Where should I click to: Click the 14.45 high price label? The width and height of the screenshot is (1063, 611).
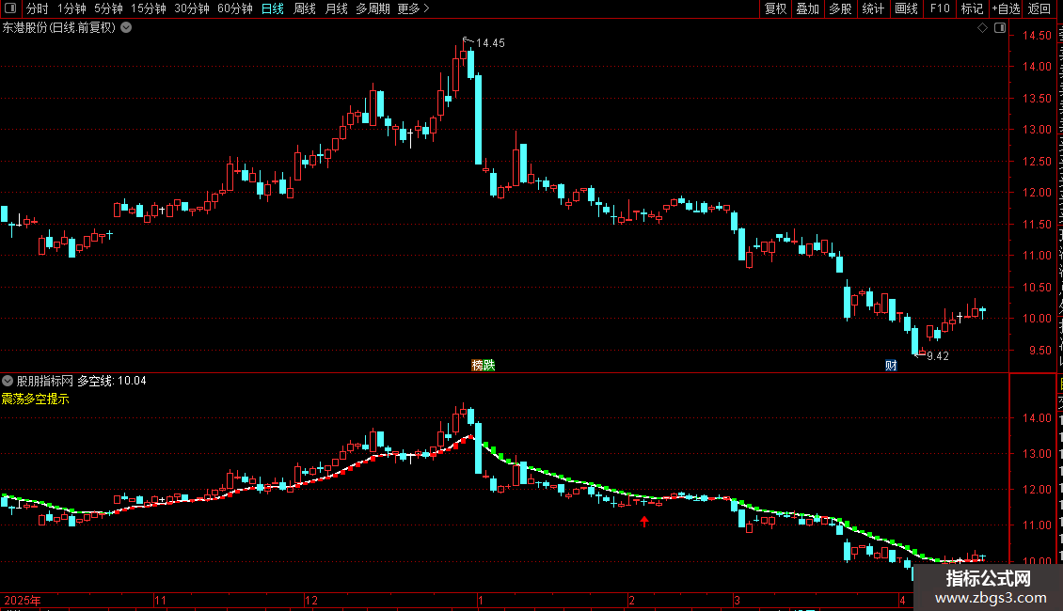click(x=490, y=43)
